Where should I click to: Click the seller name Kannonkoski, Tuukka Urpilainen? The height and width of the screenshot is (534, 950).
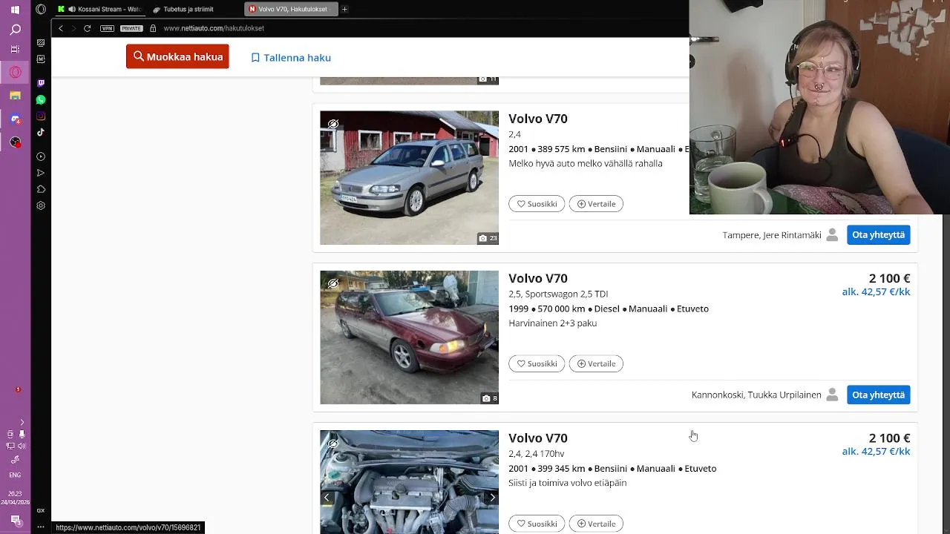756,395
